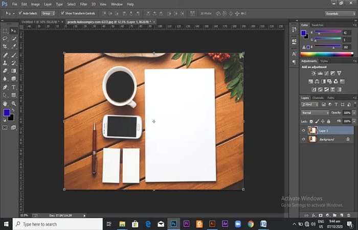
Task: Expand the Fill slider arrow
Action: tap(354, 122)
